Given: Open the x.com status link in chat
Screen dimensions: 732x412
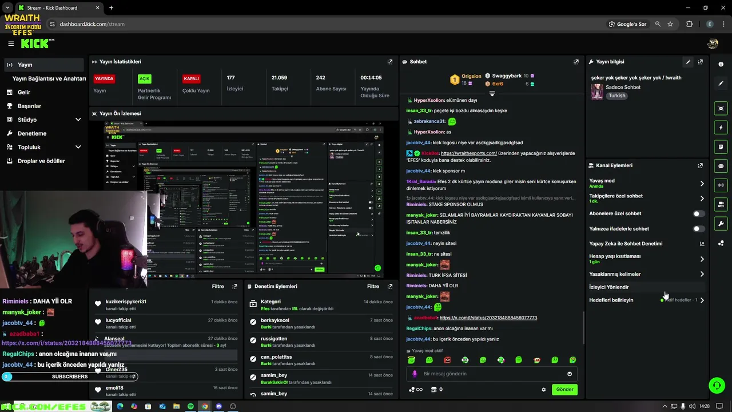Looking at the screenshot, I should click(x=488, y=318).
